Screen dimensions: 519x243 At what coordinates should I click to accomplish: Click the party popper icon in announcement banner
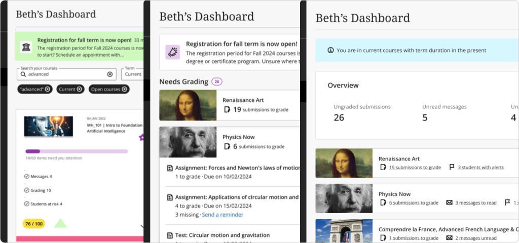point(173,52)
